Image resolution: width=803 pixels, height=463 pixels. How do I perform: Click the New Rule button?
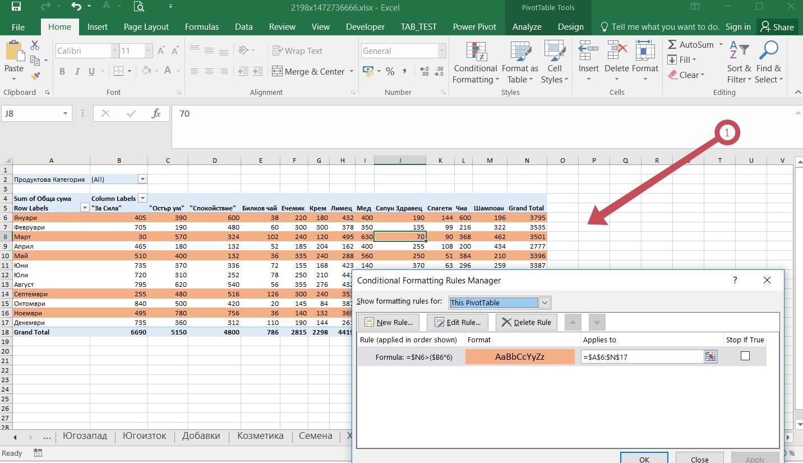pyautogui.click(x=389, y=322)
